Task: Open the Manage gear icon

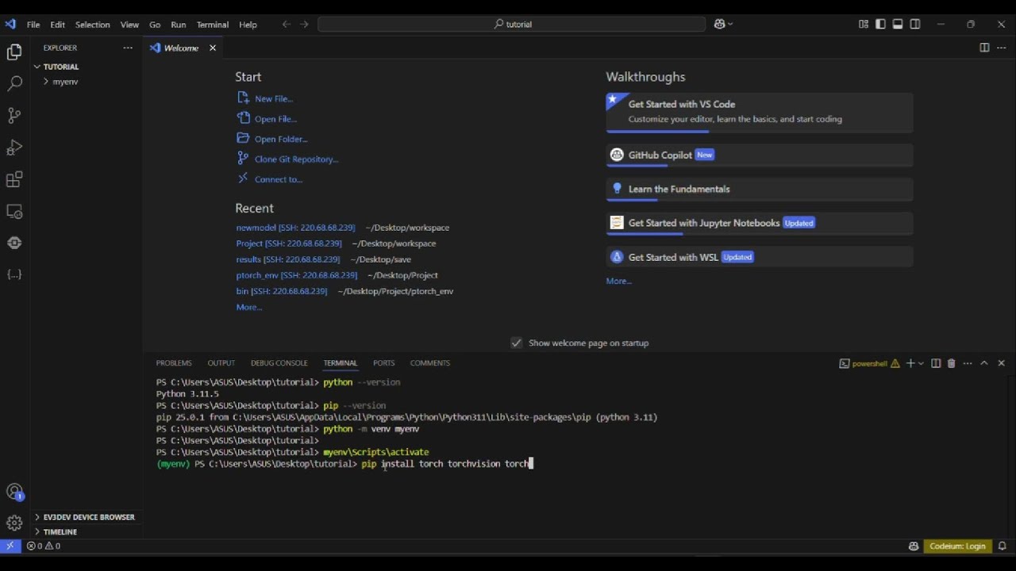Action: coord(14,523)
